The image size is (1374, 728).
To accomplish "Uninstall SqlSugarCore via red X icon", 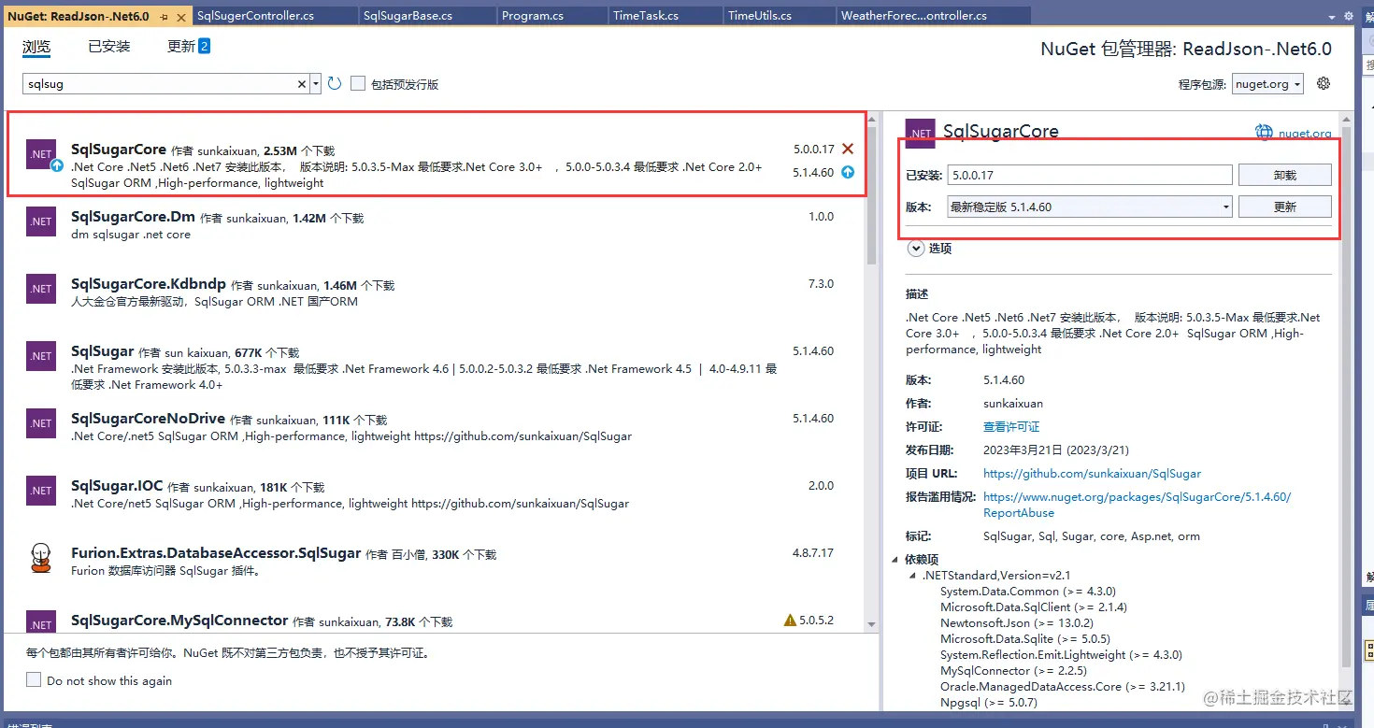I will (x=848, y=149).
